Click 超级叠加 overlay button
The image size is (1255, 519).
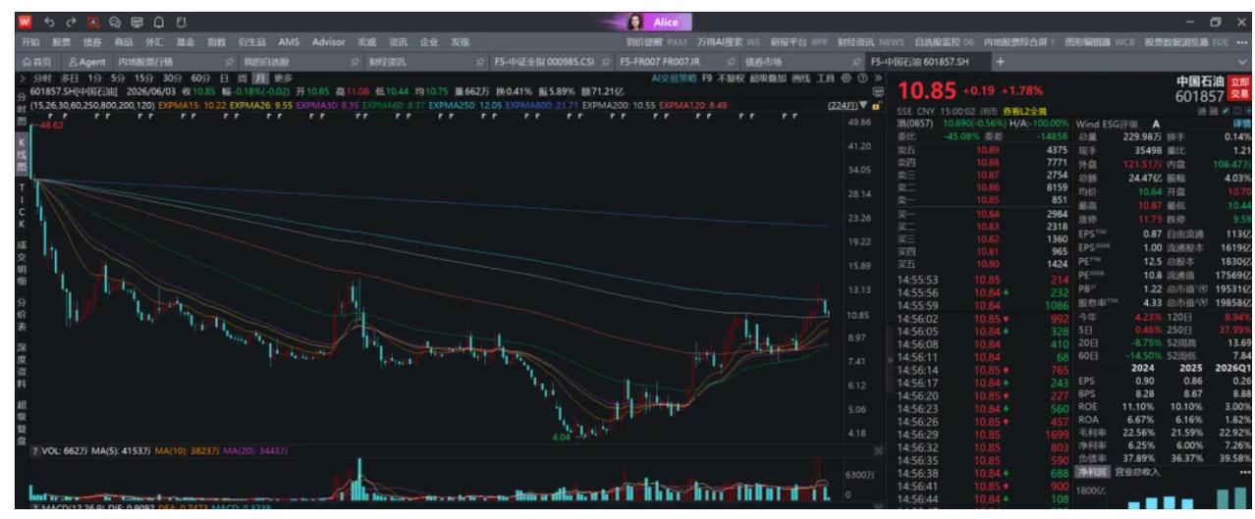coord(769,78)
